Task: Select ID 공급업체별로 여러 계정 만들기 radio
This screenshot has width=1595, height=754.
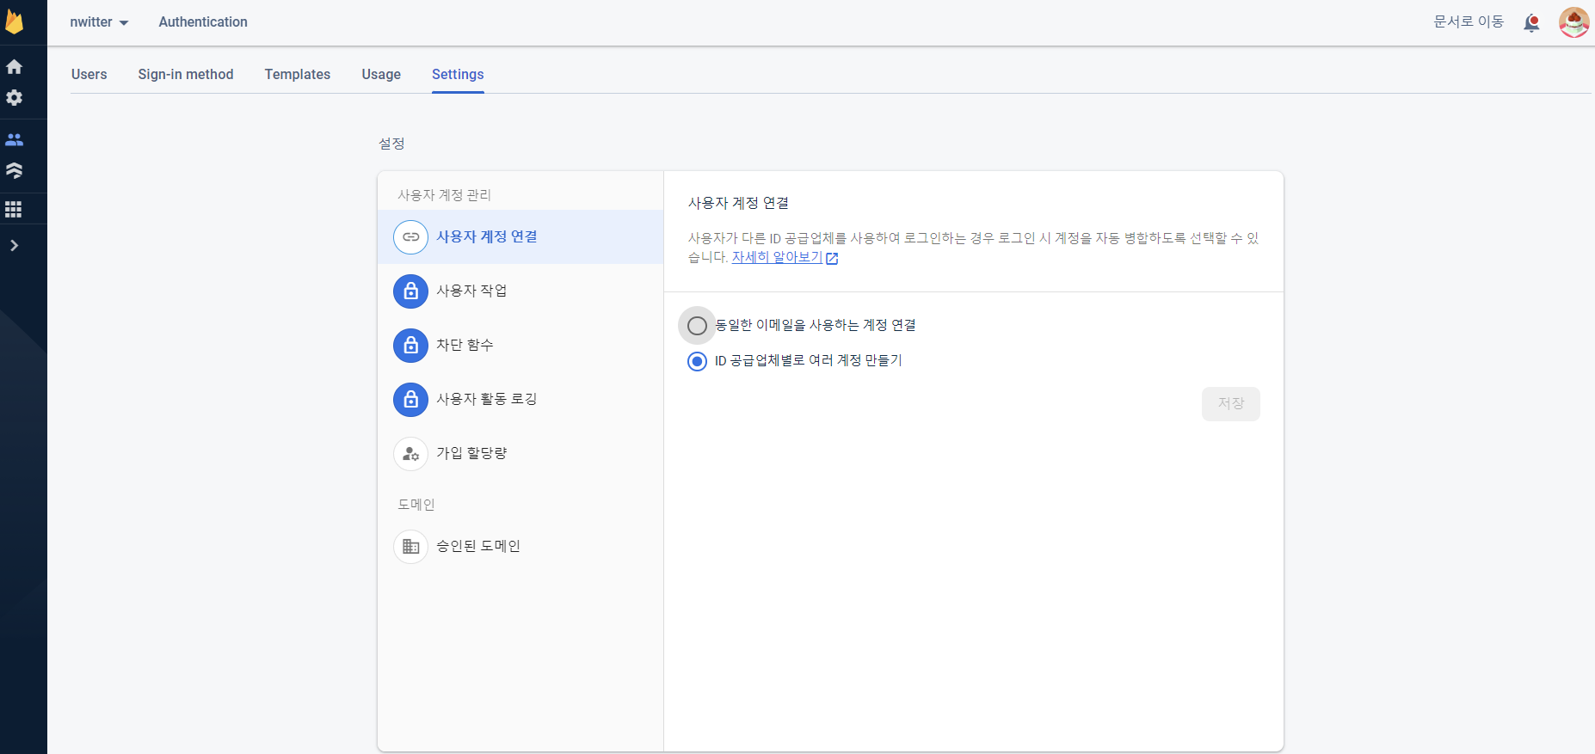Action: pos(698,361)
